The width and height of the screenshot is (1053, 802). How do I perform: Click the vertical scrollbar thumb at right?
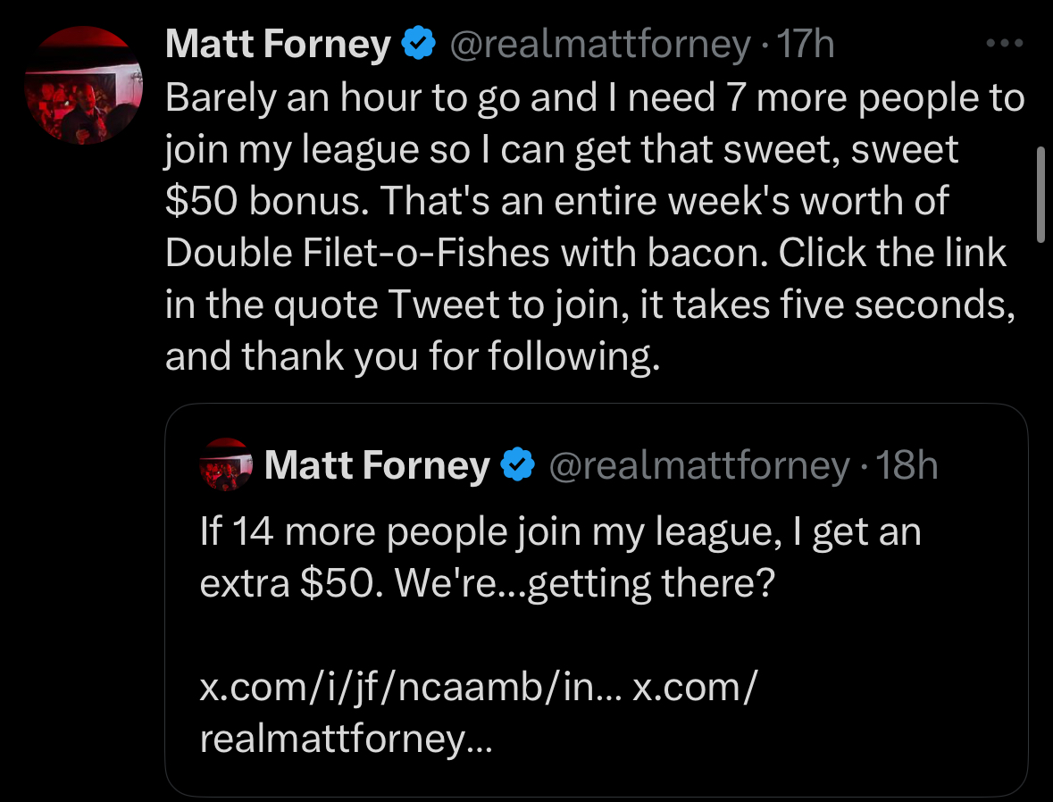tap(1040, 195)
